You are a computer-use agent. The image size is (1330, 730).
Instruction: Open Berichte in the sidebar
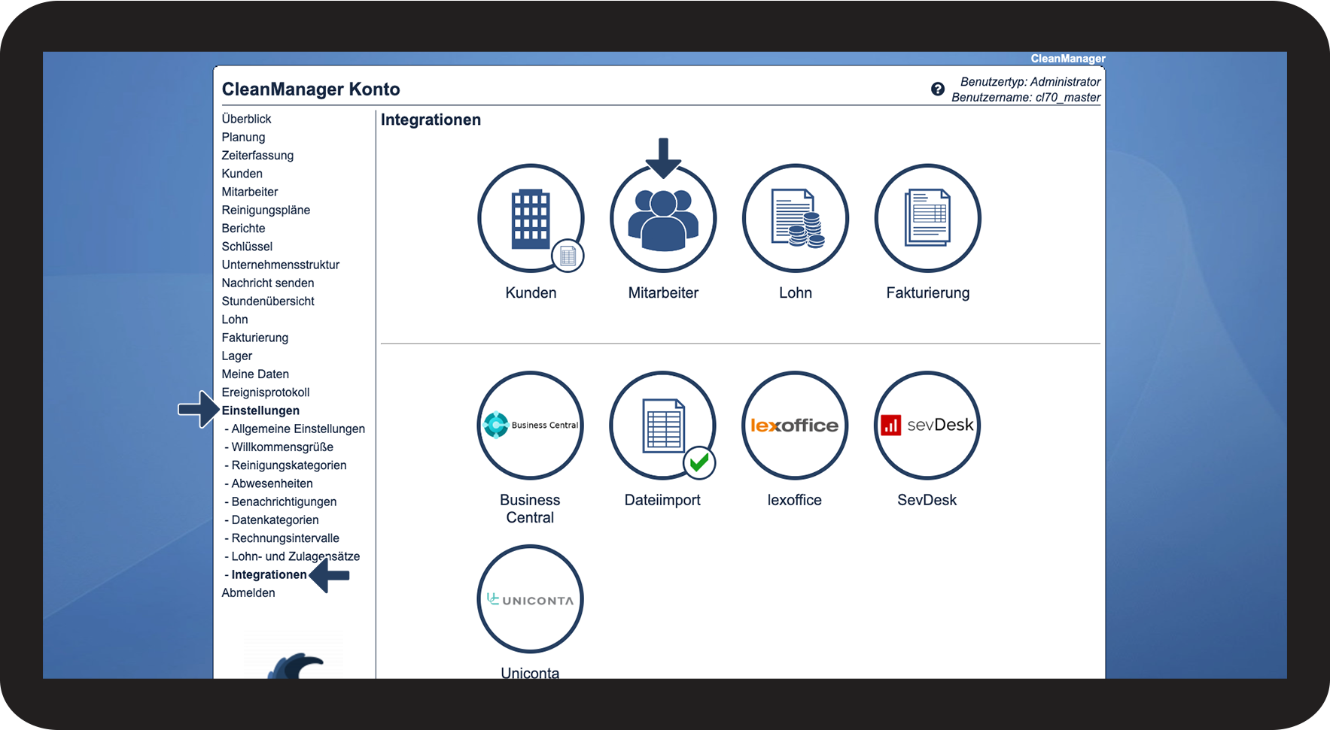pyautogui.click(x=243, y=229)
